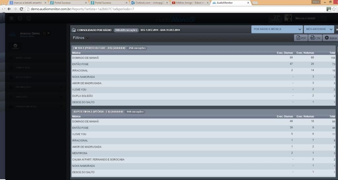Bookmark page with the star icon
The image size is (338, 180).
pyautogui.click(x=334, y=9)
